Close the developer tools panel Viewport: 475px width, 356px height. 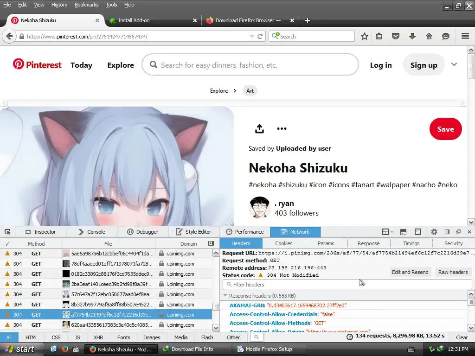click(x=469, y=232)
